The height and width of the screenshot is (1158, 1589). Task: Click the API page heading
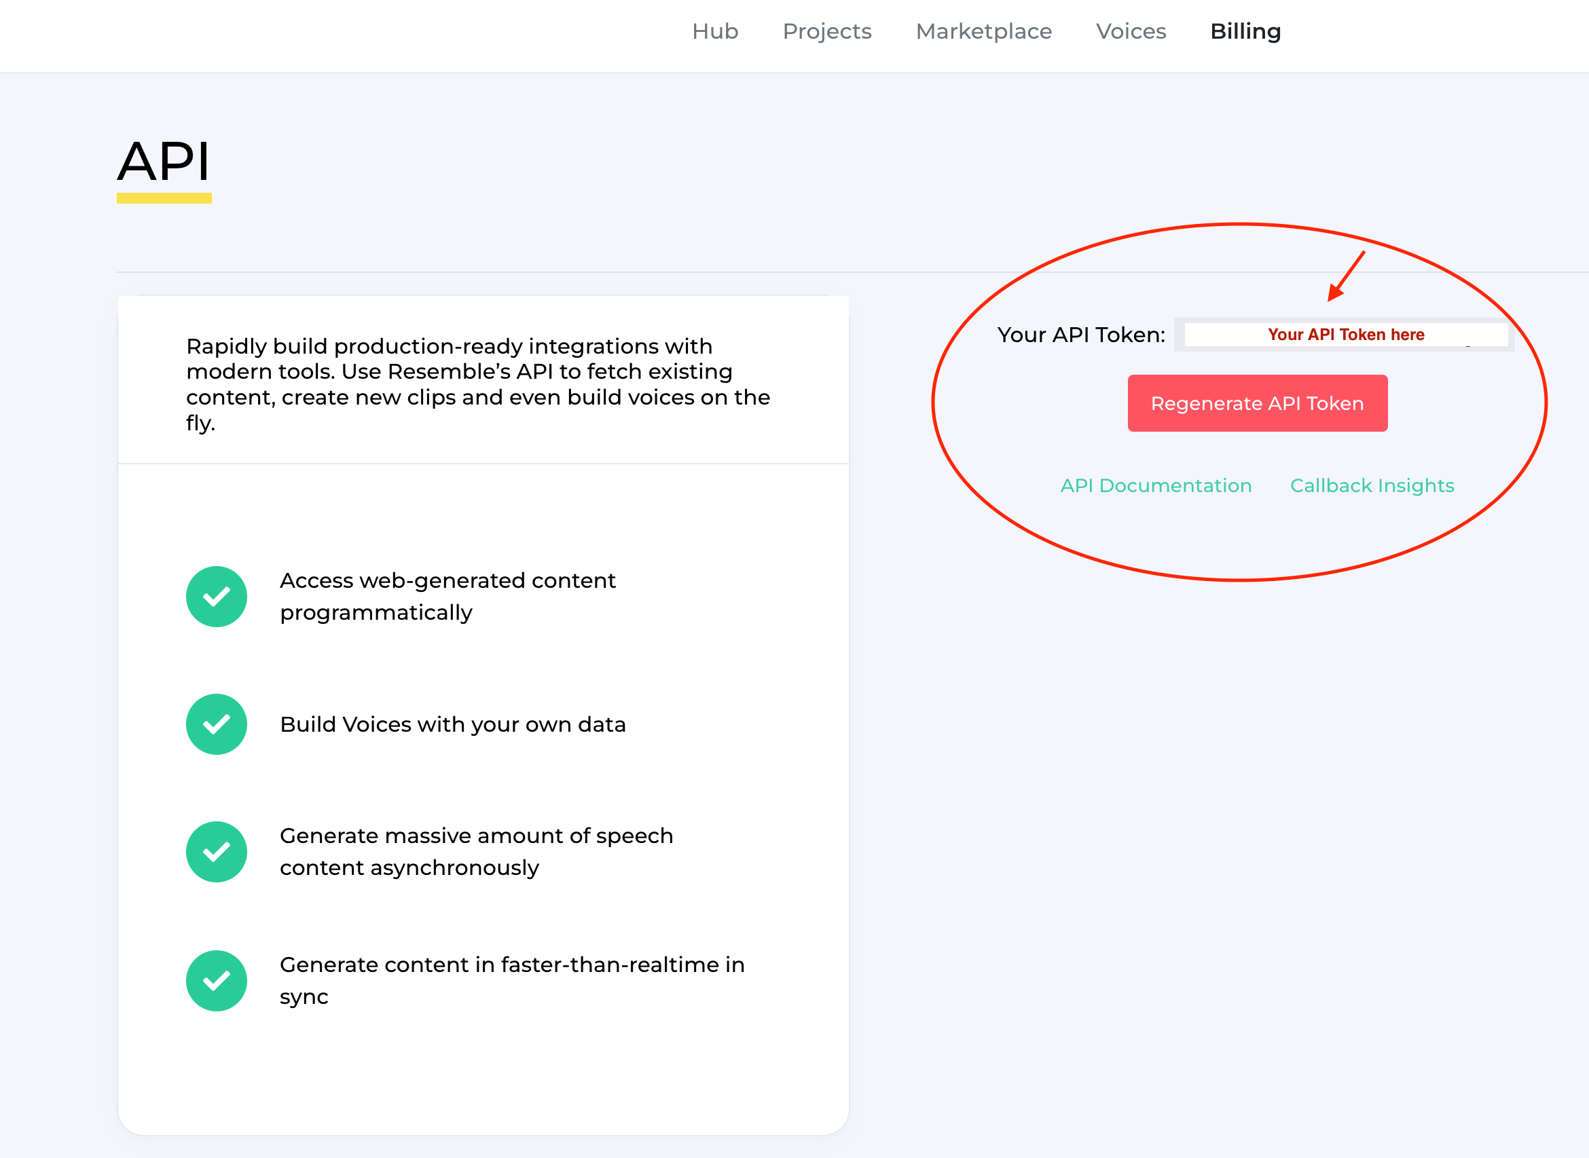coord(164,162)
